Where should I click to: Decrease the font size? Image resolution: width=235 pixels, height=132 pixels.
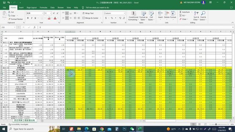[57, 13]
